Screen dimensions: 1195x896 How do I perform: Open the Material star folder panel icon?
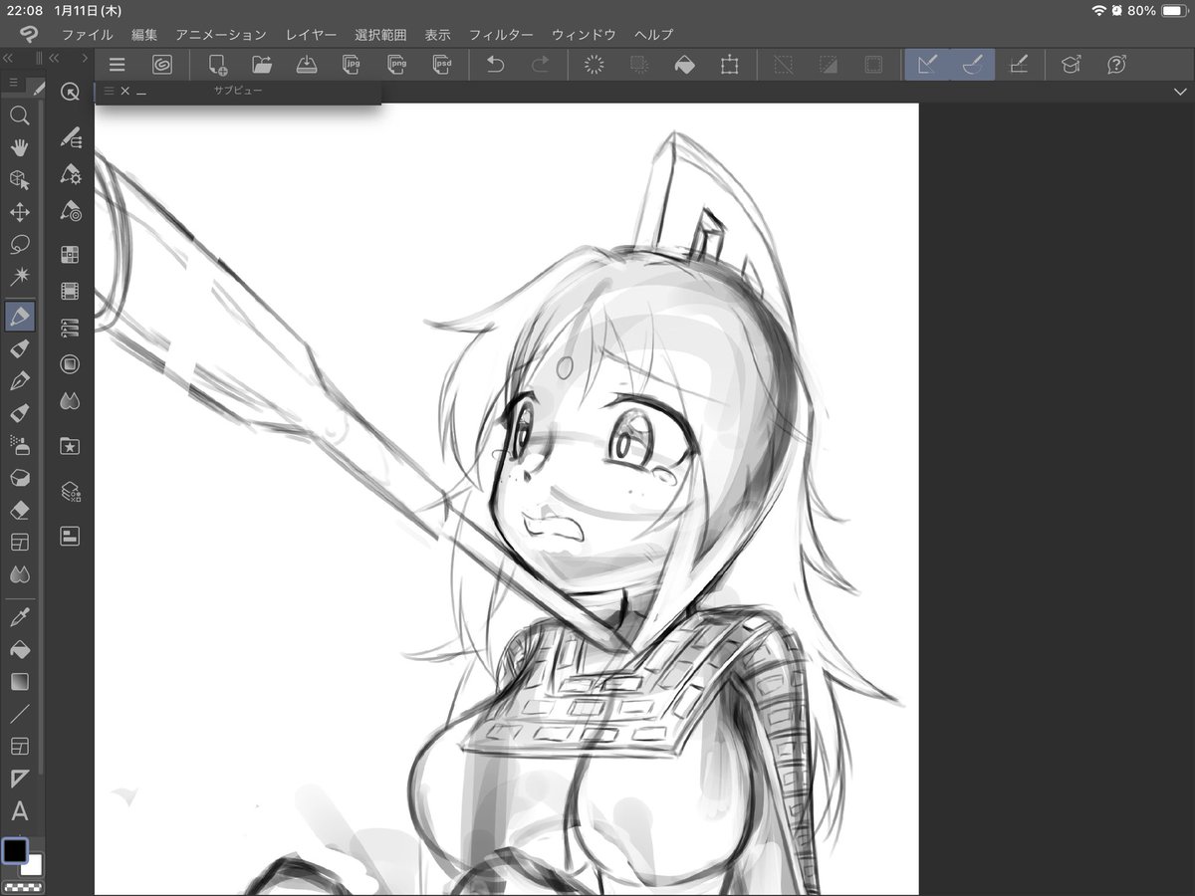point(70,446)
